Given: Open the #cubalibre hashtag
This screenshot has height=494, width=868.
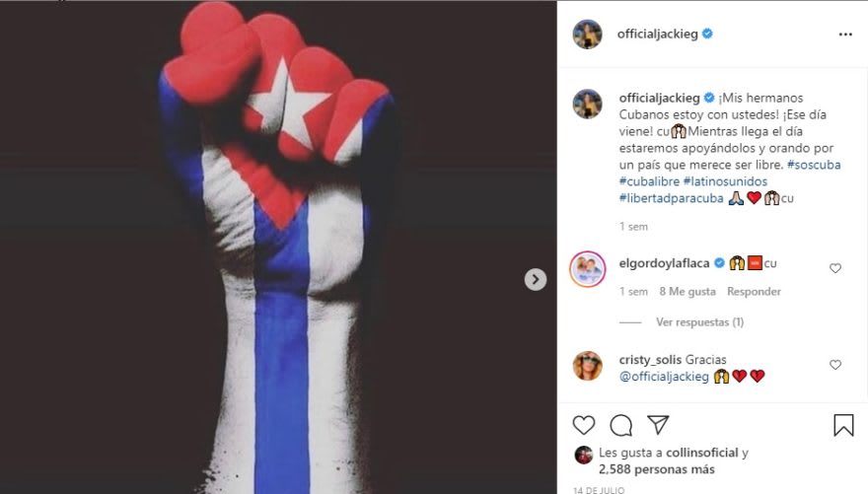Looking at the screenshot, I should (649, 181).
